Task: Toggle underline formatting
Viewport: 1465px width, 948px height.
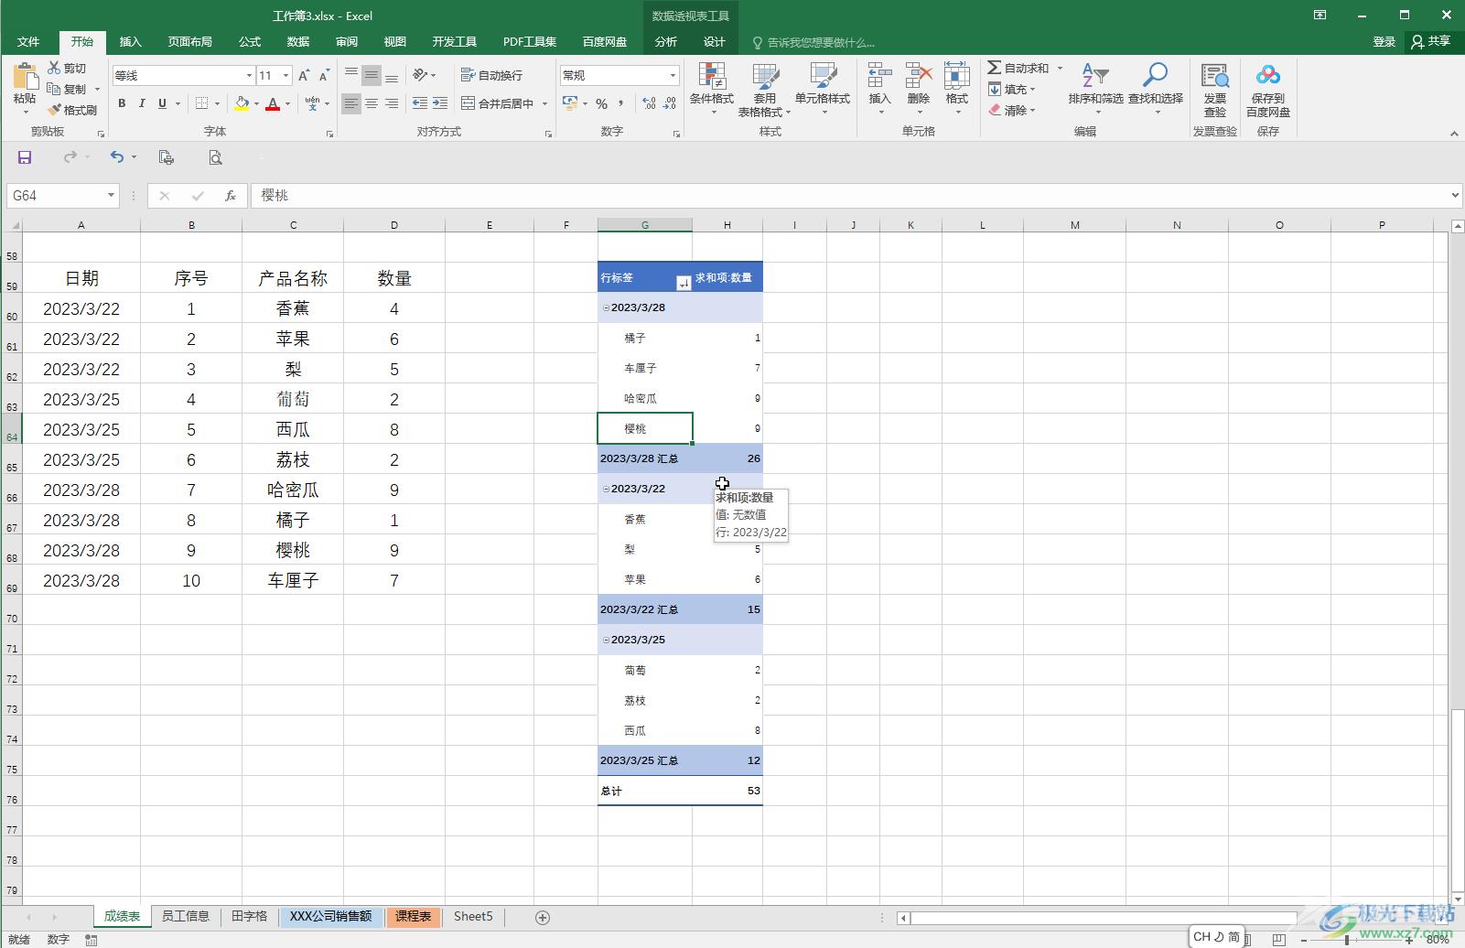Action: 162,103
